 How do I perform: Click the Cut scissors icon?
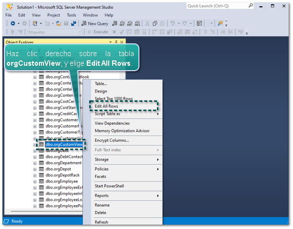click(x=147, y=23)
